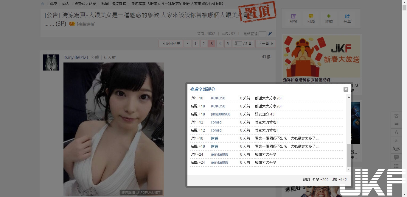407x197 pixels.
Task: Click the 電梯直達 floor number input
Action: (262, 34)
